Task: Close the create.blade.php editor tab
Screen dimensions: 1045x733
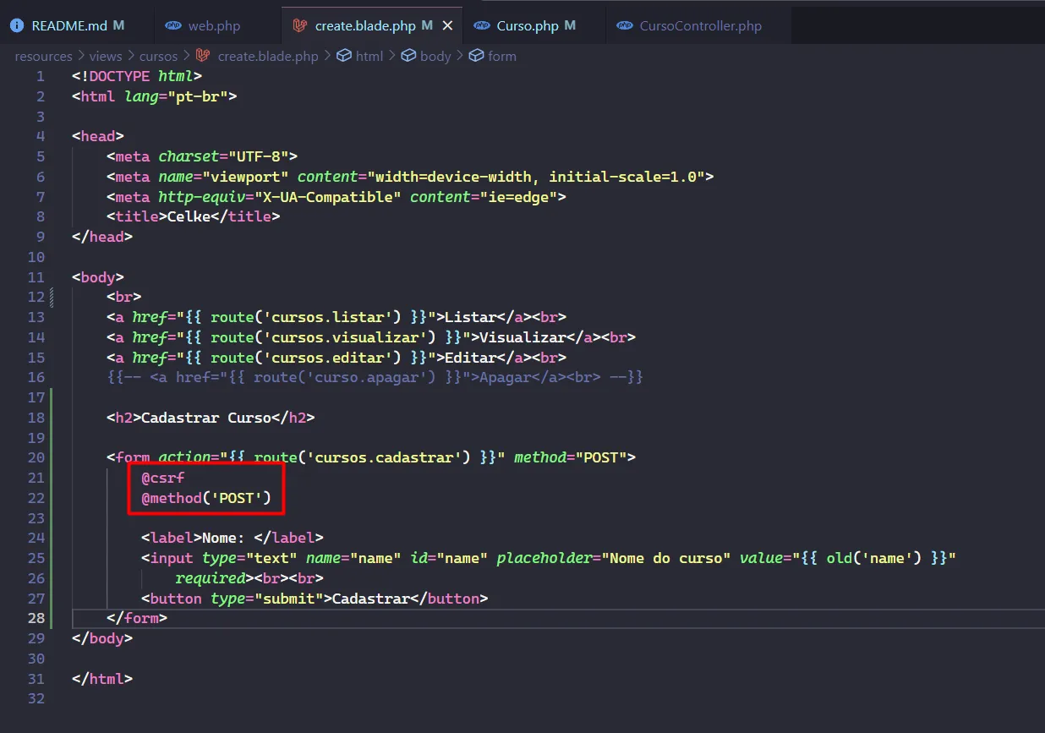Action: coord(448,26)
